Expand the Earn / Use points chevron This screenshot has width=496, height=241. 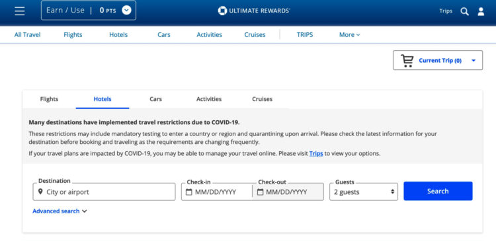click(126, 11)
